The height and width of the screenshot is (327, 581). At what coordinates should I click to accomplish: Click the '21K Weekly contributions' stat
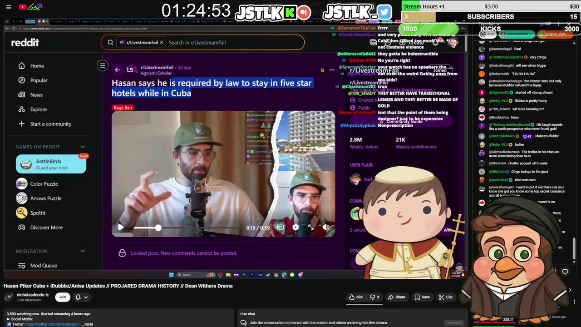point(416,143)
